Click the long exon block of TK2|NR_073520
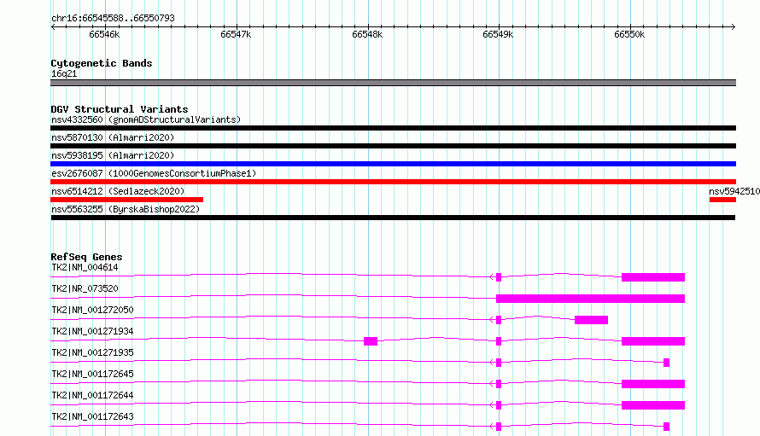The width and height of the screenshot is (760, 436). click(x=590, y=299)
